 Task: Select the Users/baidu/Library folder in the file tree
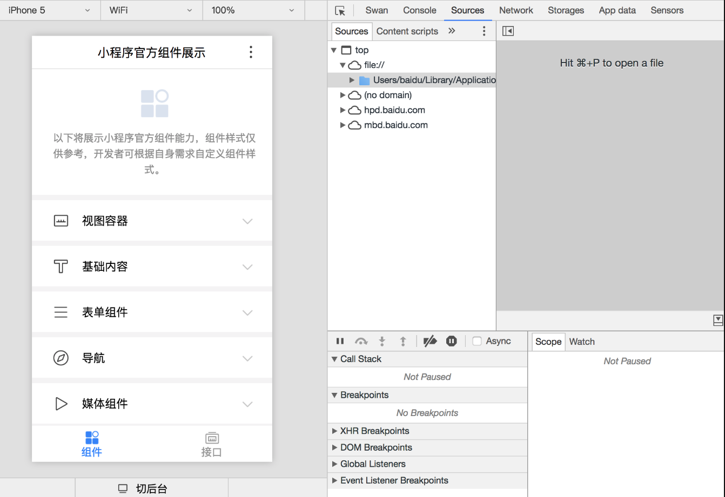coord(432,80)
